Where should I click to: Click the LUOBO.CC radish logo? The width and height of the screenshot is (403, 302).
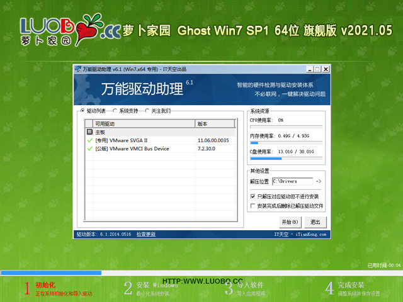[69, 30]
